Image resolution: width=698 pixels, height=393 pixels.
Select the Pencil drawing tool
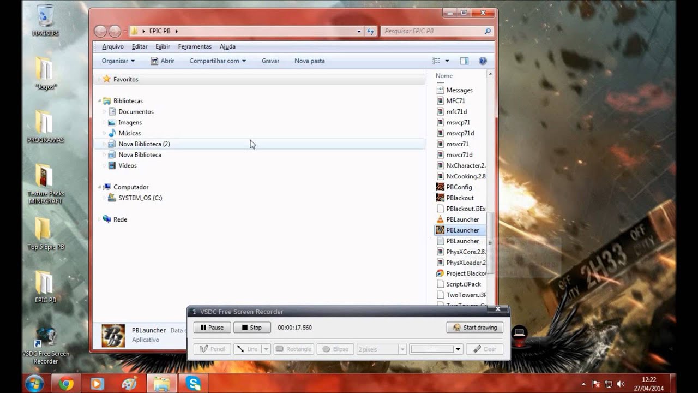click(212, 349)
